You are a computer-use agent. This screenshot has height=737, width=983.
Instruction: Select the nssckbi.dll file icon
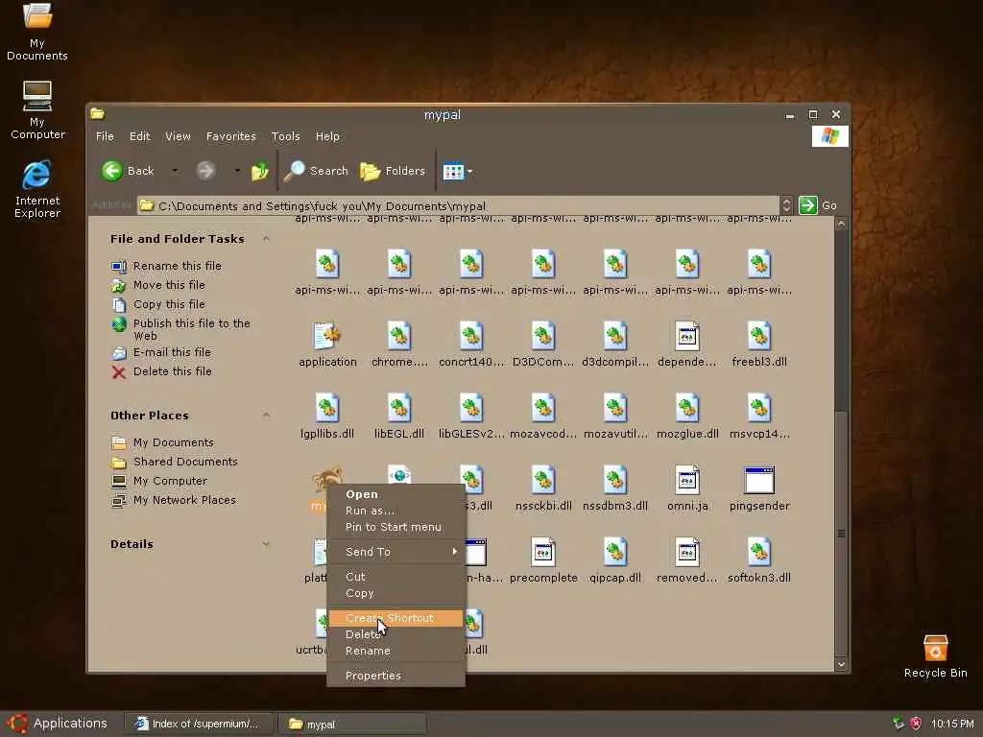click(543, 480)
